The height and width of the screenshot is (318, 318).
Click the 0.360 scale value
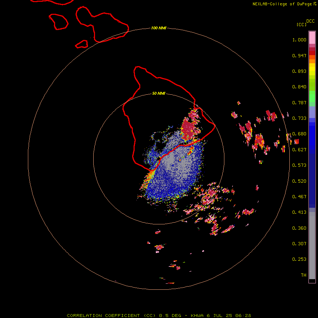pyautogui.click(x=299, y=228)
